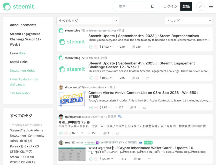
Task: Click the rme author name
Action: point(67,143)
